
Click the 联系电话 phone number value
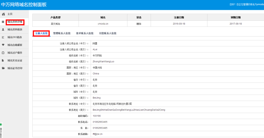coord(100,122)
